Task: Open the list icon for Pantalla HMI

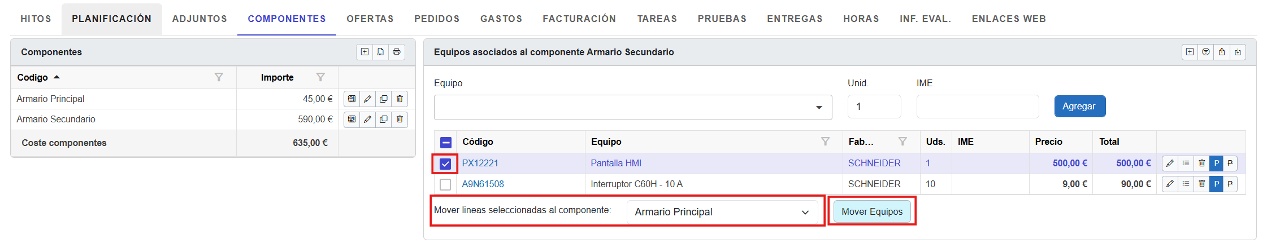Action: [x=1186, y=163]
